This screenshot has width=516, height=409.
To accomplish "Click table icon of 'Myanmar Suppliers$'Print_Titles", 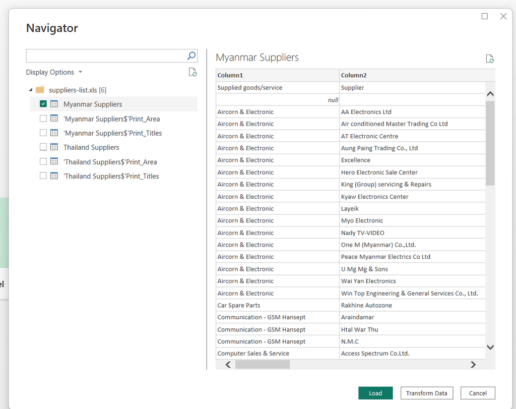I will coord(54,133).
